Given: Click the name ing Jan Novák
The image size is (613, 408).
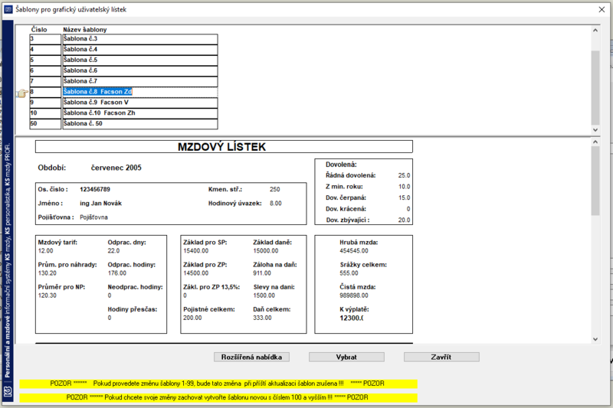Looking at the screenshot, I should point(101,204).
